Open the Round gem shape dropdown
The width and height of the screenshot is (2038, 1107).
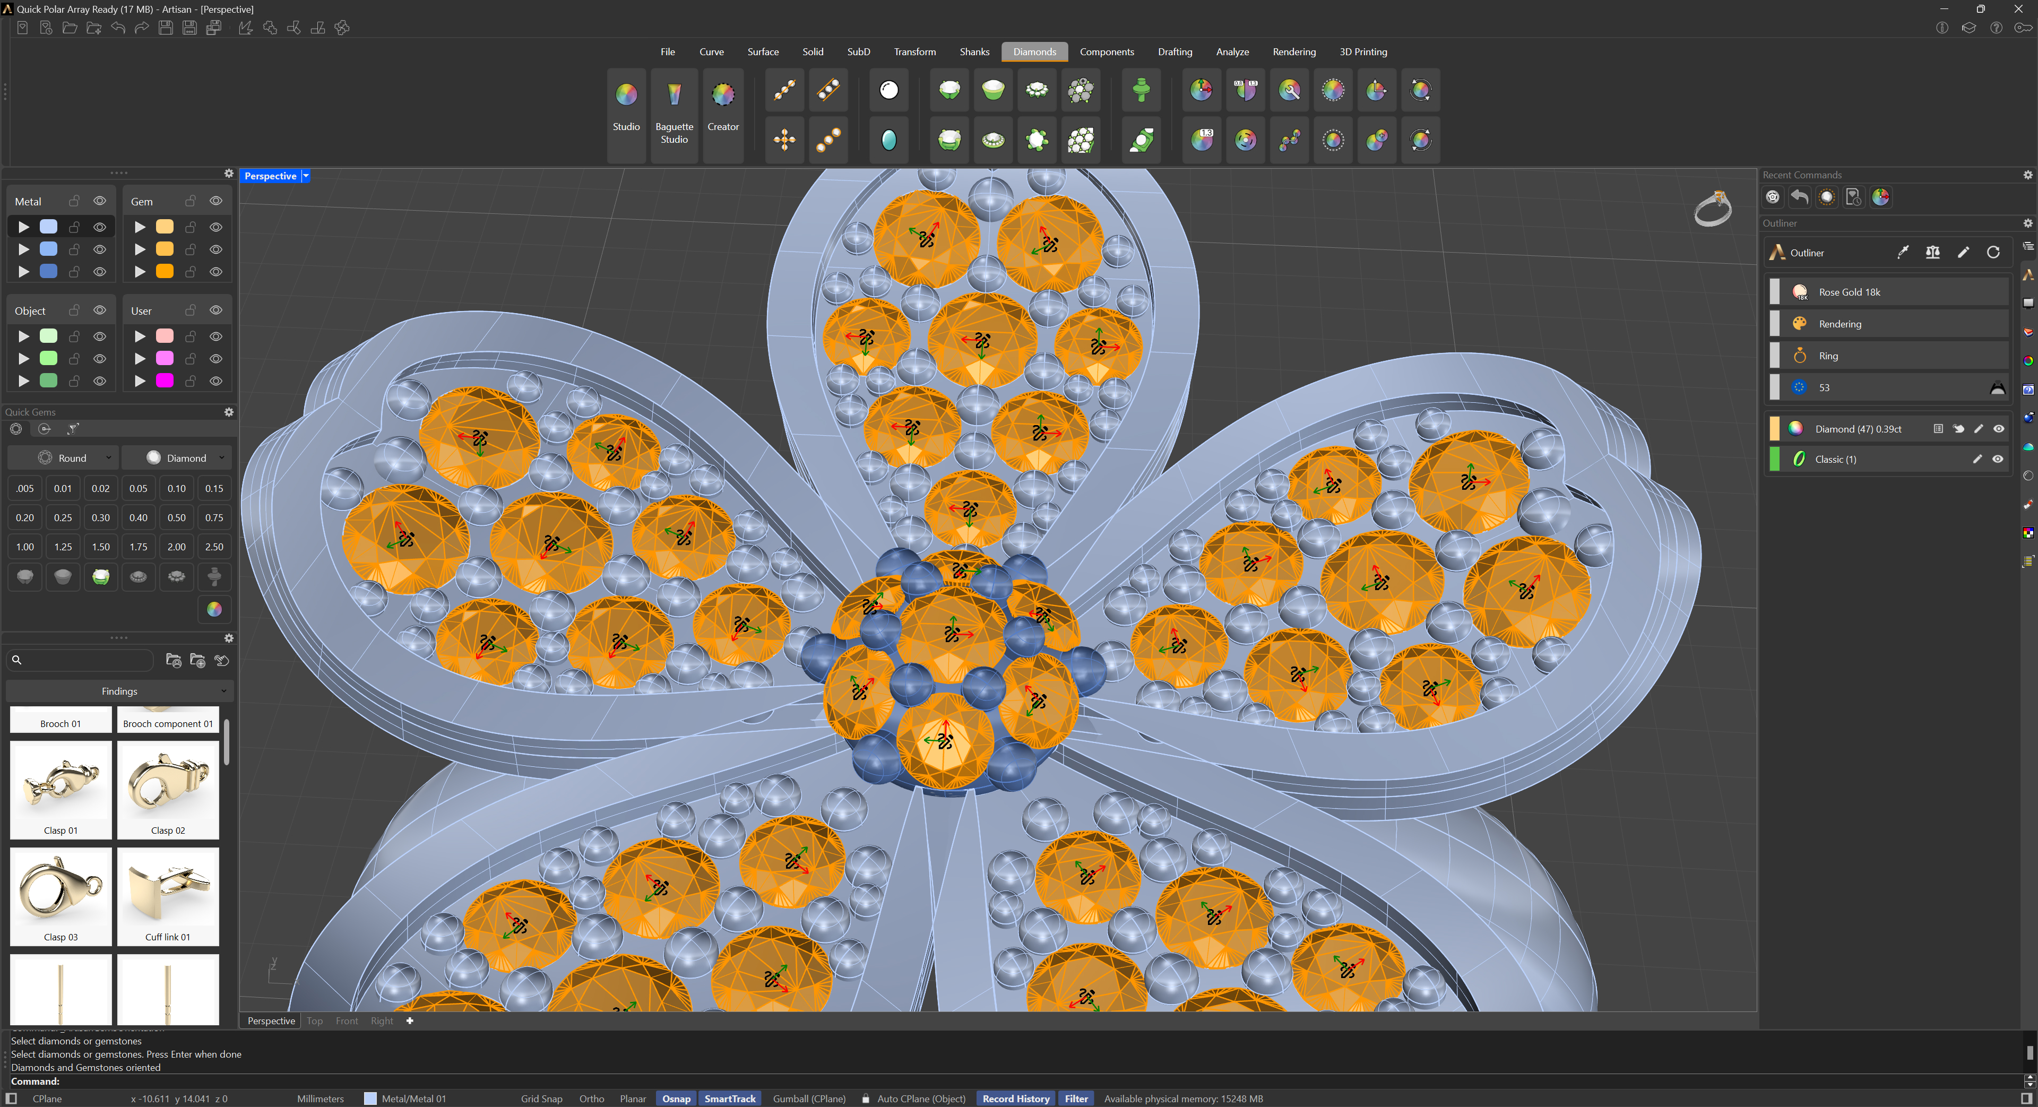63,458
